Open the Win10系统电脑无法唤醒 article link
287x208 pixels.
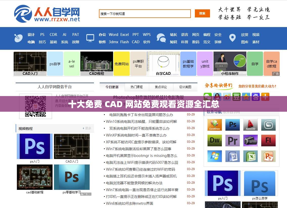click(x=141, y=122)
